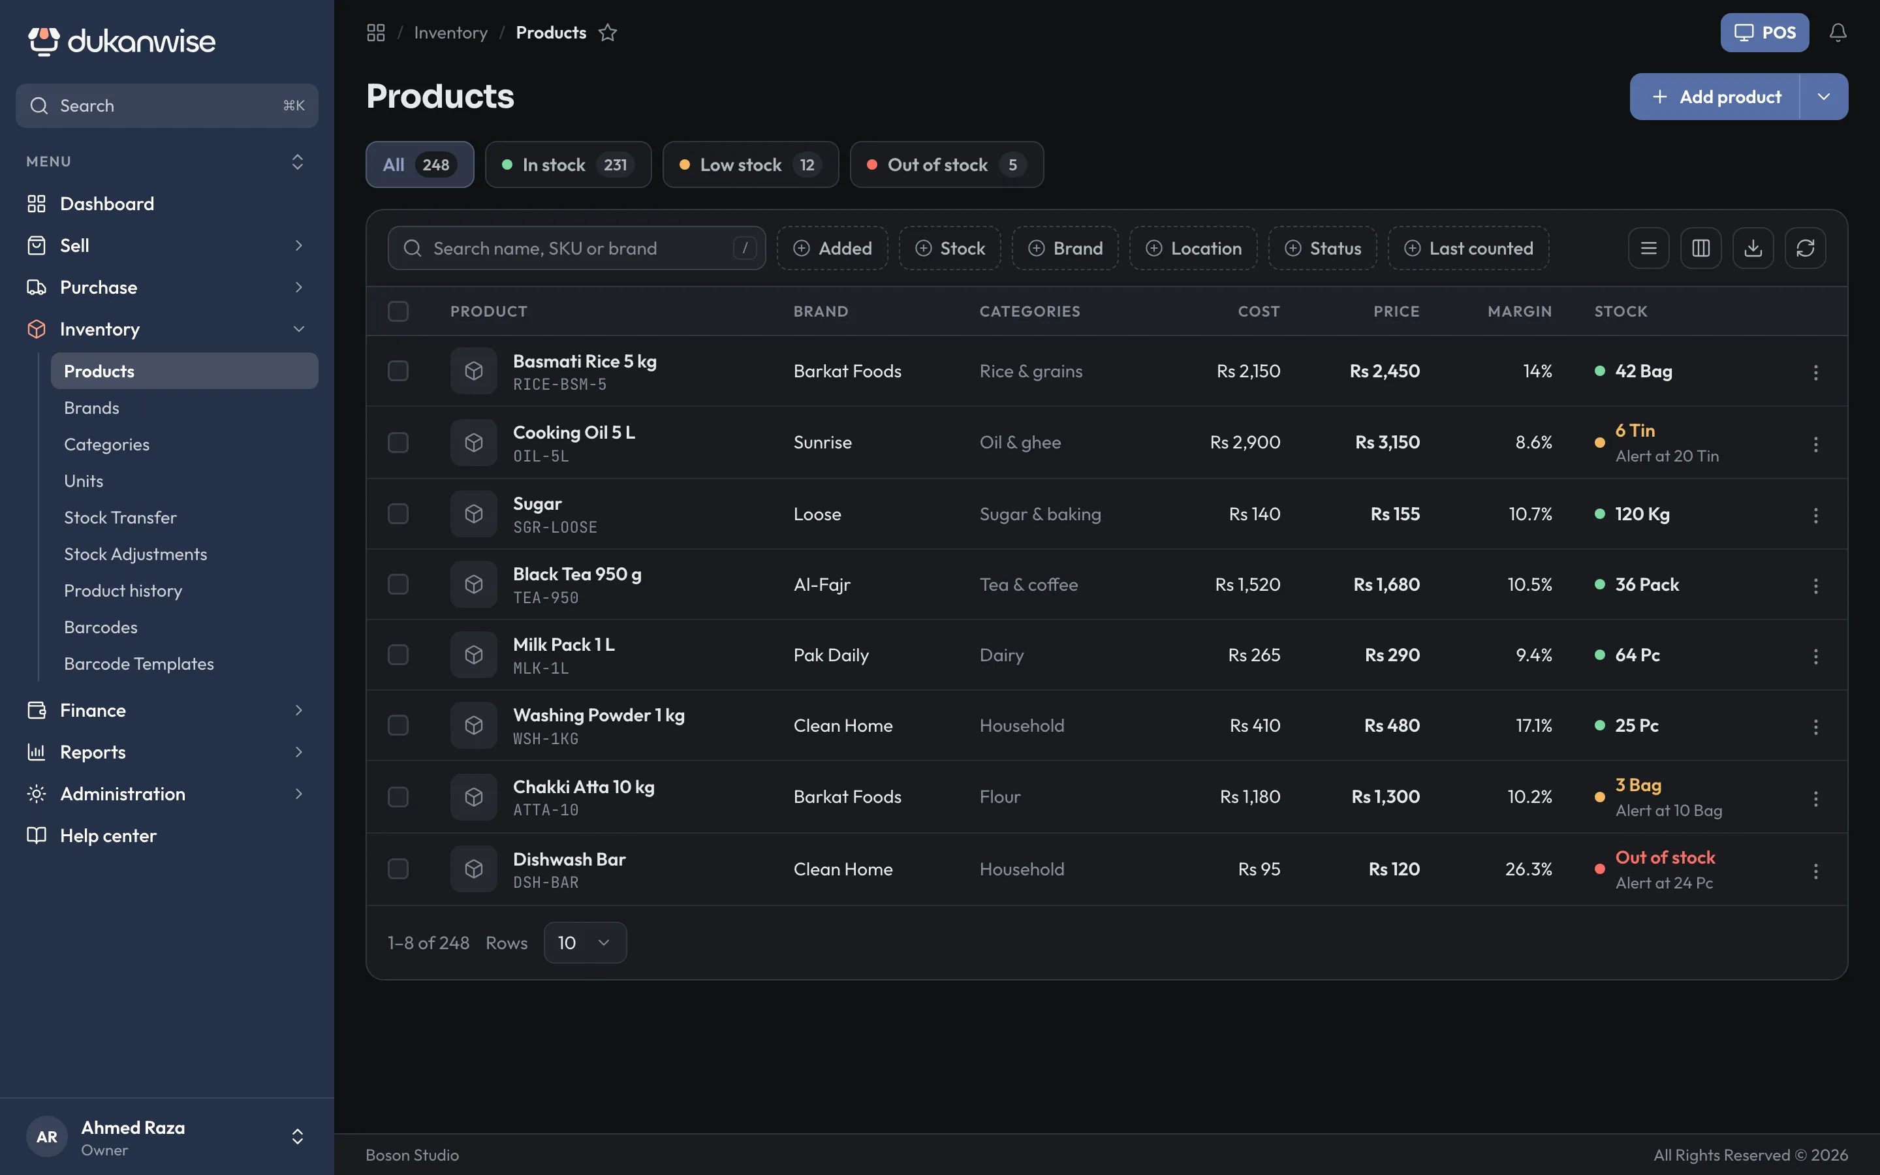Open actions menu for Chakki Atta 10 kg
Screen dimensions: 1880x1175
(1815, 798)
